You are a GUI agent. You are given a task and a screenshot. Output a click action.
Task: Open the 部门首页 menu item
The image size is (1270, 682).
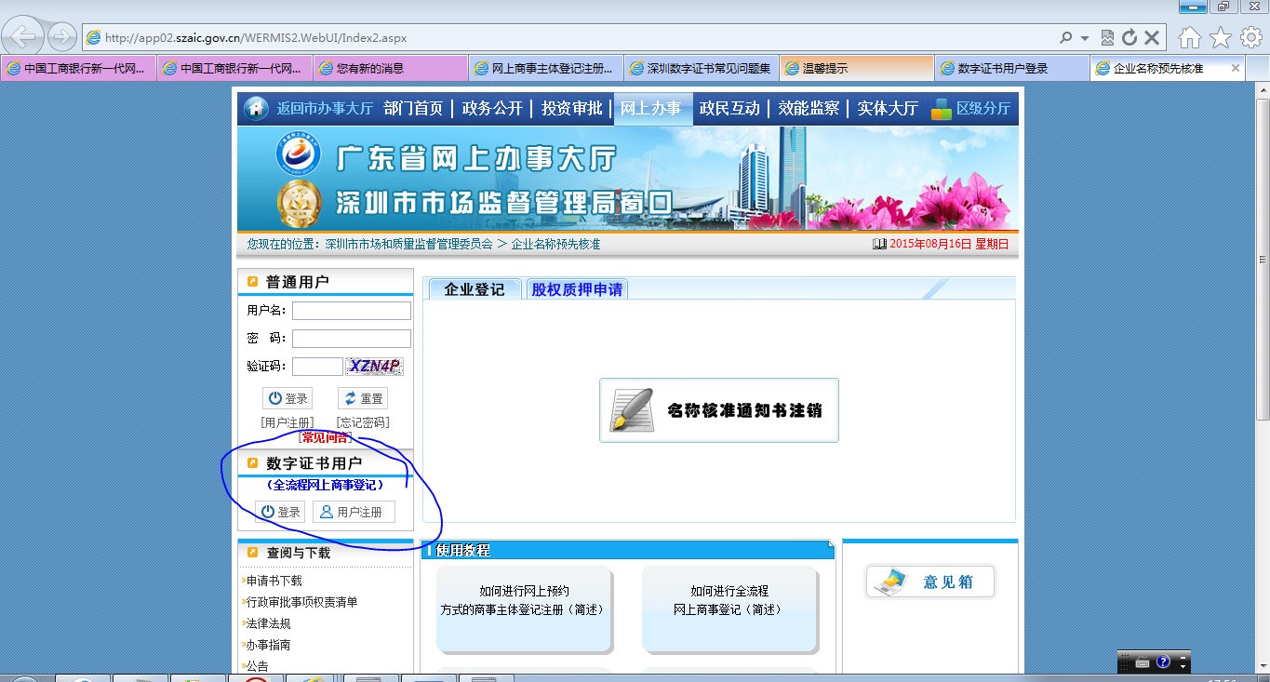413,108
